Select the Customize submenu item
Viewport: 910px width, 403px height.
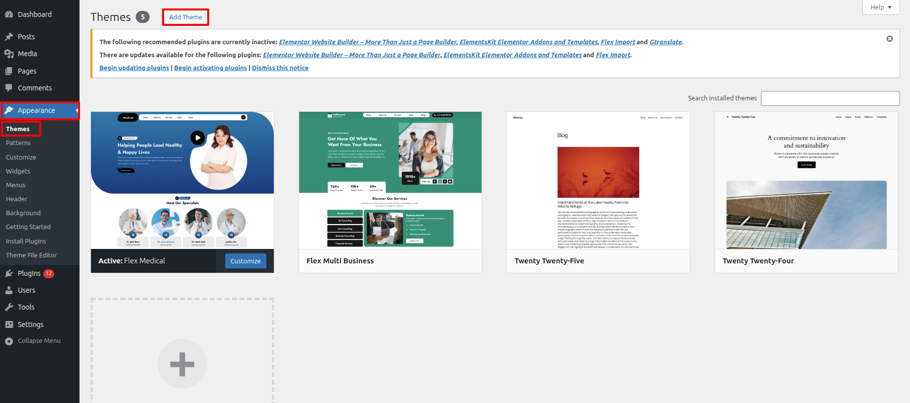(21, 157)
